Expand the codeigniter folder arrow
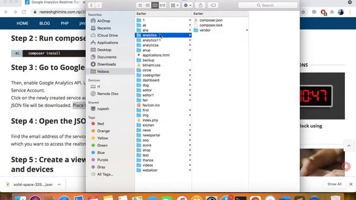Viewport: 356px width, 200px height. (190, 75)
